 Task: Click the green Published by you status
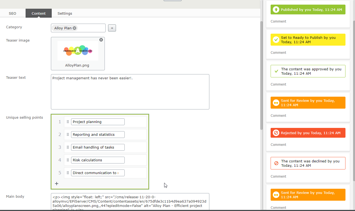[308, 10]
